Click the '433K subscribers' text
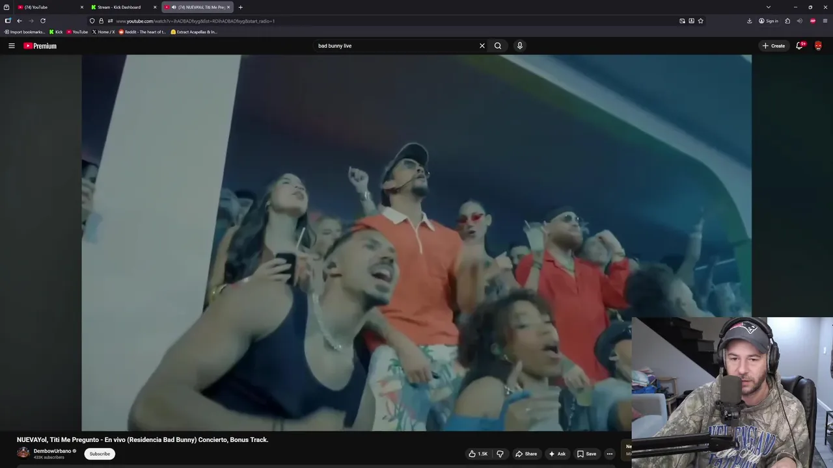Viewport: 833px width, 468px height. click(x=49, y=458)
